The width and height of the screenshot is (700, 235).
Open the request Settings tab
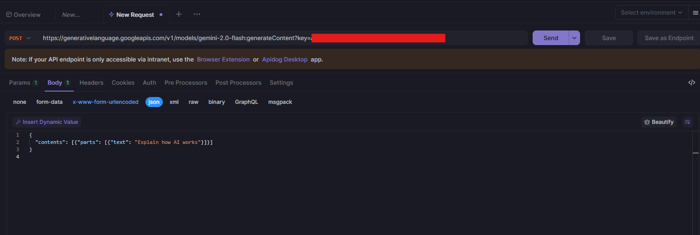click(281, 83)
